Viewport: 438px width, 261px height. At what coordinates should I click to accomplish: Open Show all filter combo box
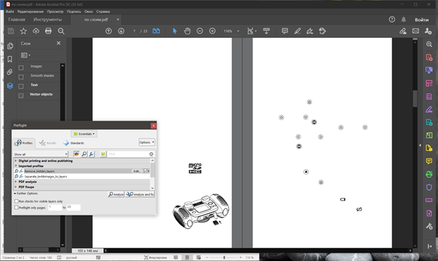pyautogui.click(x=41, y=154)
